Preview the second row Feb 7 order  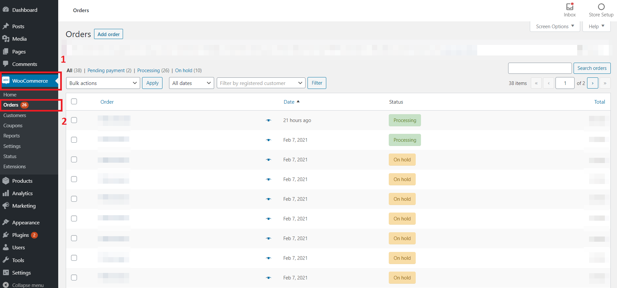point(268,140)
